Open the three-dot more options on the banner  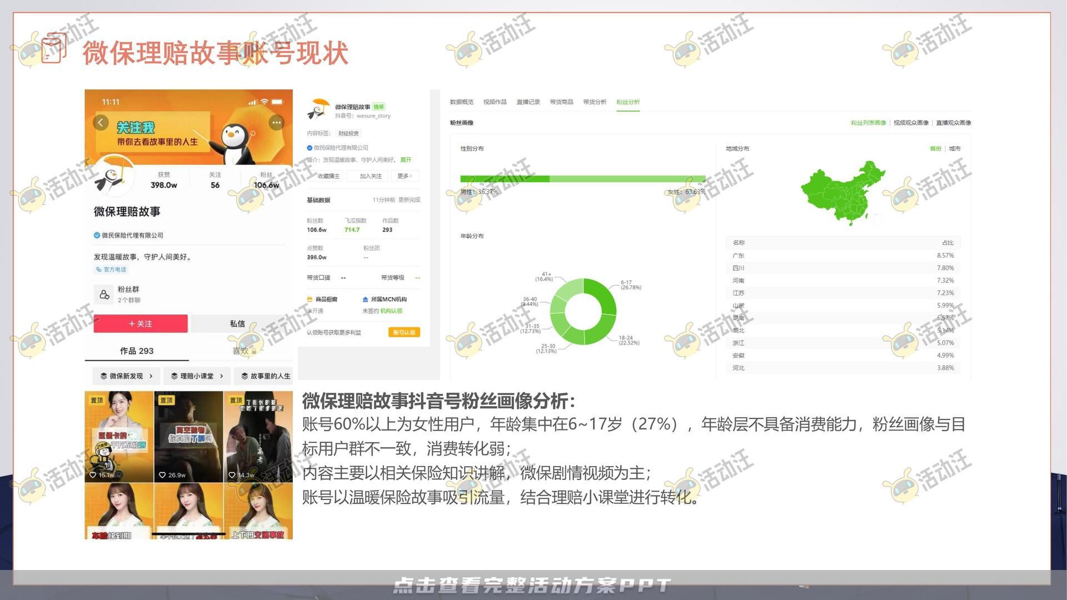[x=276, y=123]
